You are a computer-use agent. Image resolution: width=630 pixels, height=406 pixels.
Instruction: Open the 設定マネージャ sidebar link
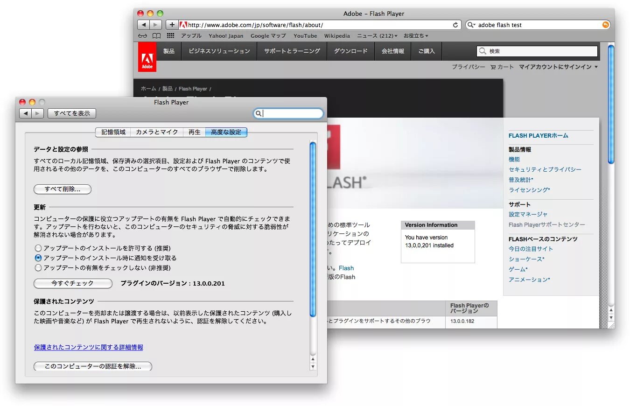528,214
